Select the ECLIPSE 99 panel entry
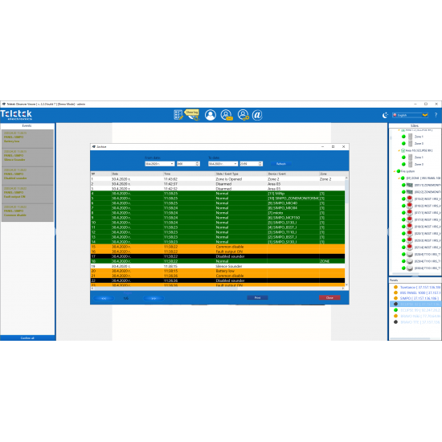 420,310
